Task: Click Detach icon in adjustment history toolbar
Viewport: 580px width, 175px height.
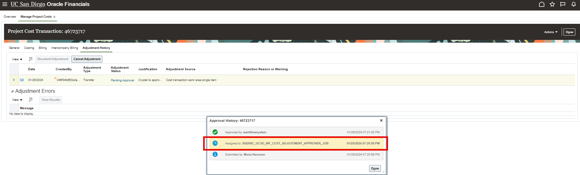Action: pos(31,59)
